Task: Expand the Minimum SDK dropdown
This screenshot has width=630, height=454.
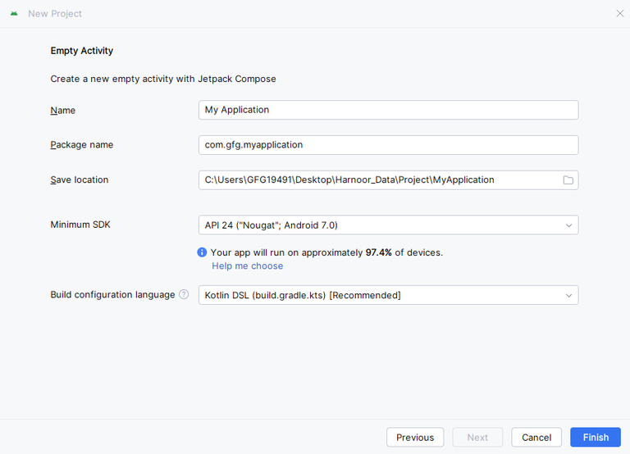Action: click(x=388, y=225)
